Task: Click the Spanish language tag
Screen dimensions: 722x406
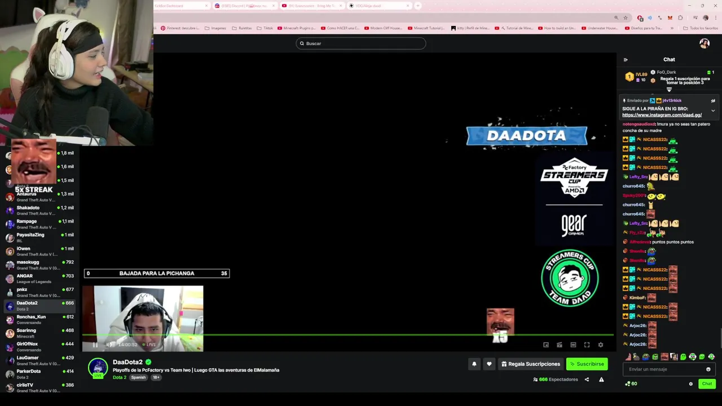Action: point(138,377)
